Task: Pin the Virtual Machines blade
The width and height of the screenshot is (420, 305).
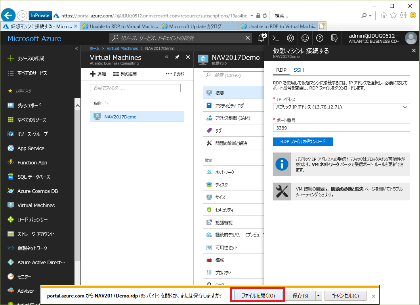Action: click(x=177, y=57)
